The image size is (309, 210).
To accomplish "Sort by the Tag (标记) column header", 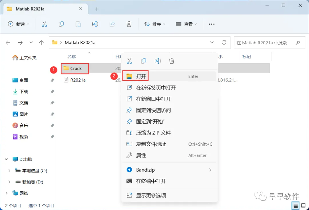I will 247,57.
